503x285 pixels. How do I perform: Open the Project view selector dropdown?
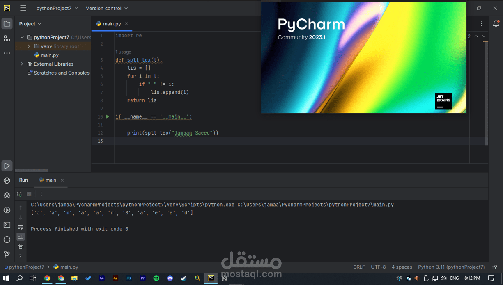tap(30, 24)
